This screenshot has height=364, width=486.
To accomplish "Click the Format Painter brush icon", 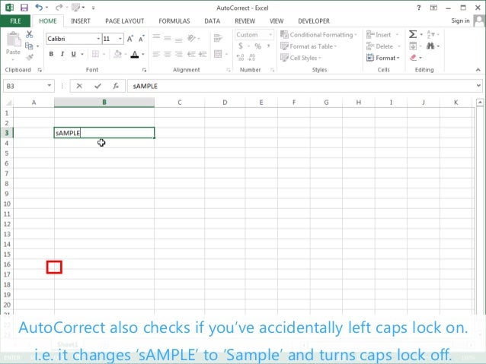I will (x=30, y=57).
